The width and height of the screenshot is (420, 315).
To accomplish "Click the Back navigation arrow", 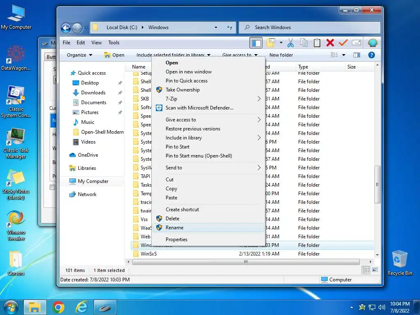I will pyautogui.click(x=66, y=27).
